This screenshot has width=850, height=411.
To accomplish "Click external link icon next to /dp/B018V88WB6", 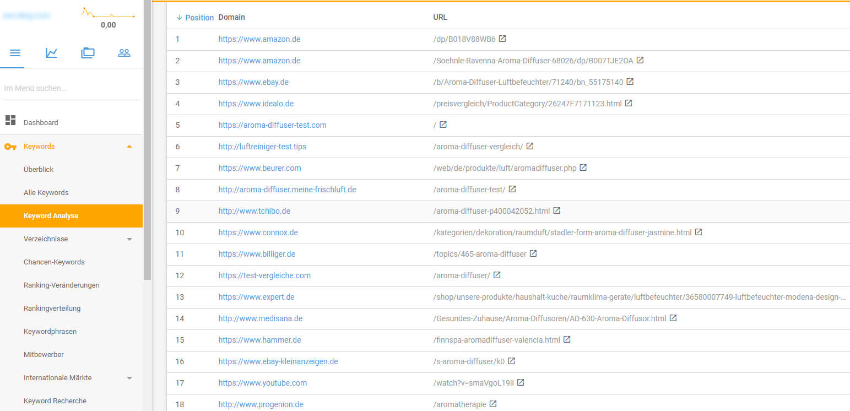I will coord(502,39).
